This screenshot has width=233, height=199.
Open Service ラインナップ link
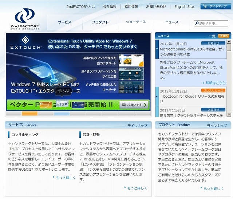(137, 126)
